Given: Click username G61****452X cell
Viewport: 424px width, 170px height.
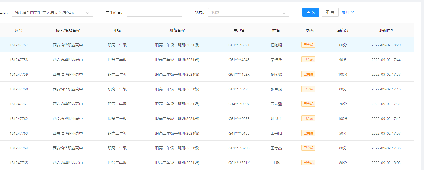Looking at the screenshot, I should pos(239,74).
